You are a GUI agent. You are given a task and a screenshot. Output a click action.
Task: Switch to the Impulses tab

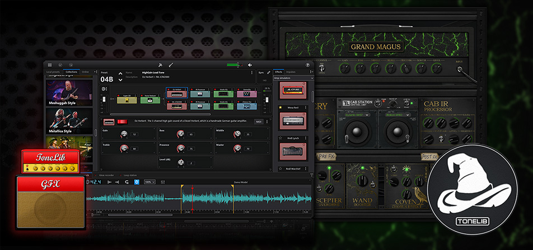[291, 72]
